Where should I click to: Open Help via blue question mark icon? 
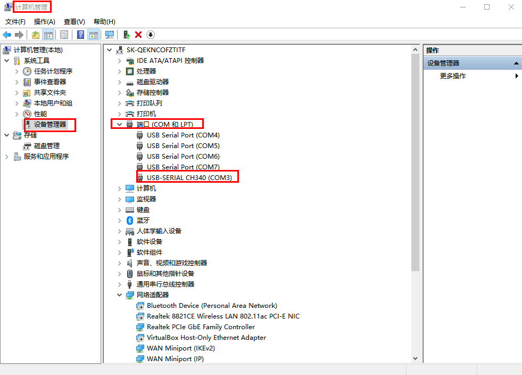point(80,35)
